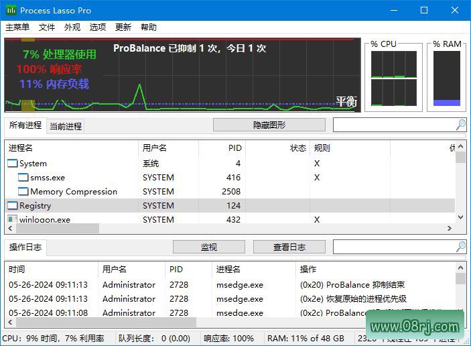This screenshot has height=346, width=471.
Task: Minimize the Process Lasso Pro window
Action: coord(394,10)
